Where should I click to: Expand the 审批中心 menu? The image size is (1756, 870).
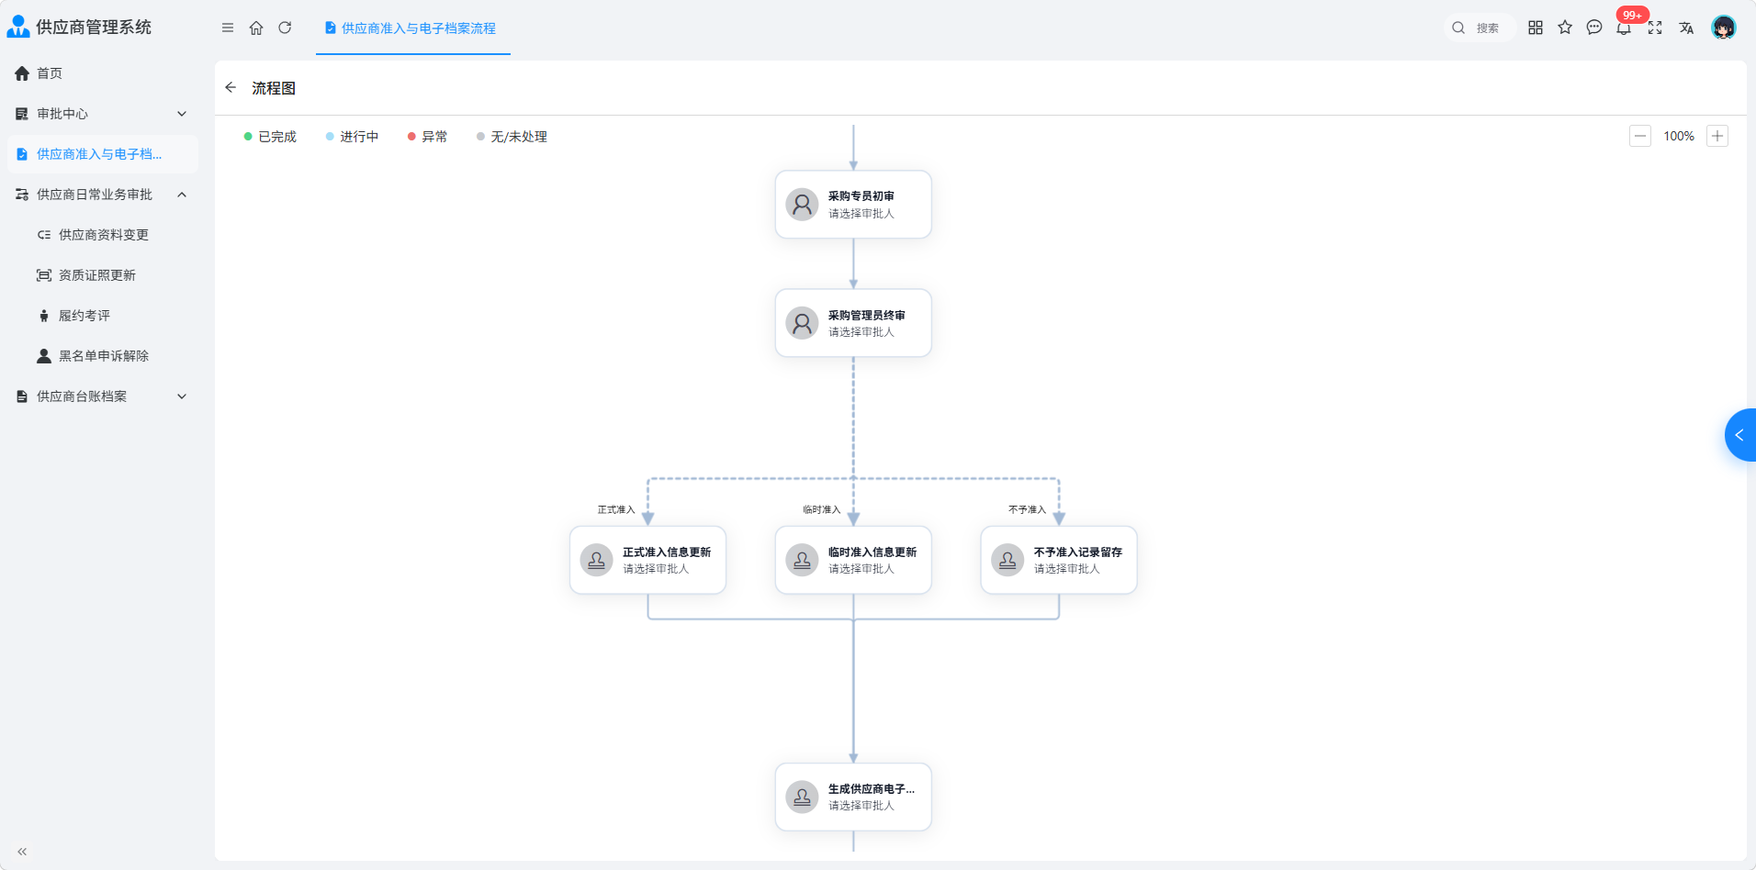tap(103, 114)
